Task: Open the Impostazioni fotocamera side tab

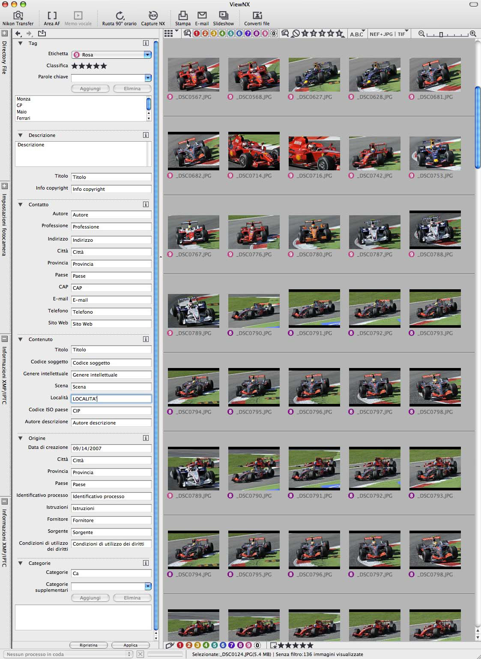Action: (4, 225)
